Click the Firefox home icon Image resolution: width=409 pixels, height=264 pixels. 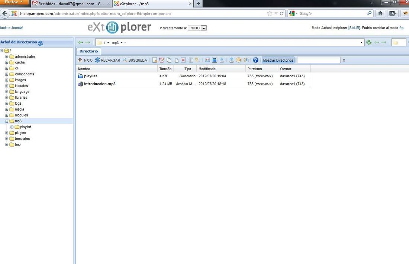coord(380,13)
